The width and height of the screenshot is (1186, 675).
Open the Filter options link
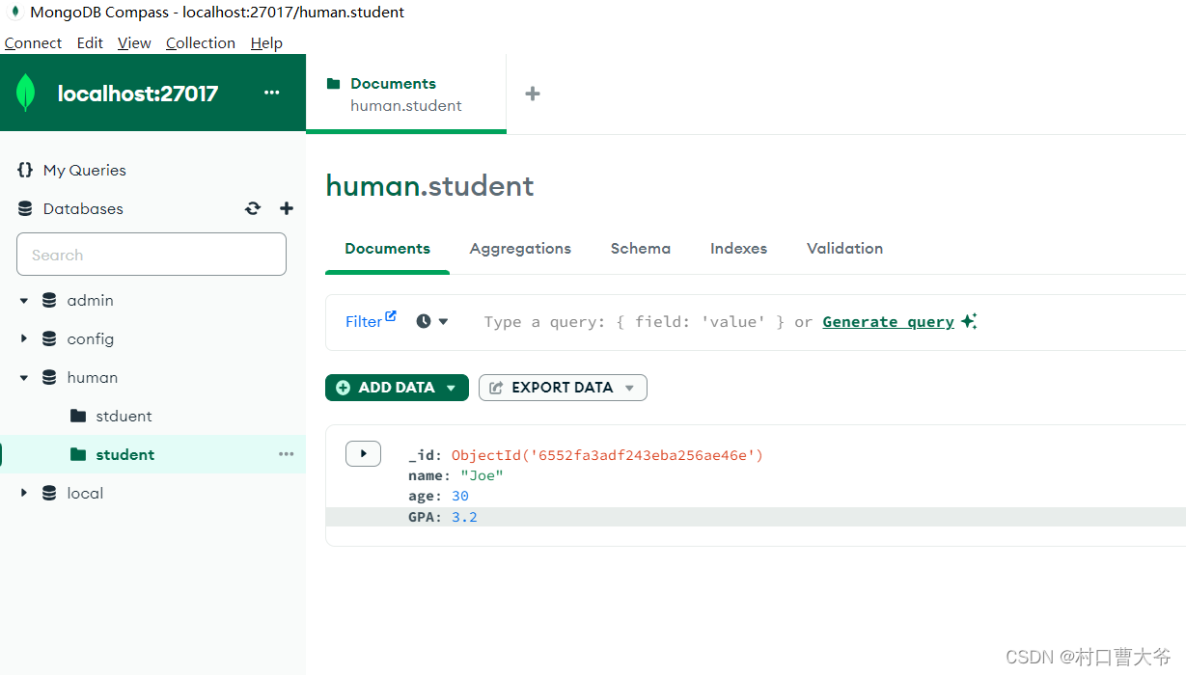[x=370, y=321]
